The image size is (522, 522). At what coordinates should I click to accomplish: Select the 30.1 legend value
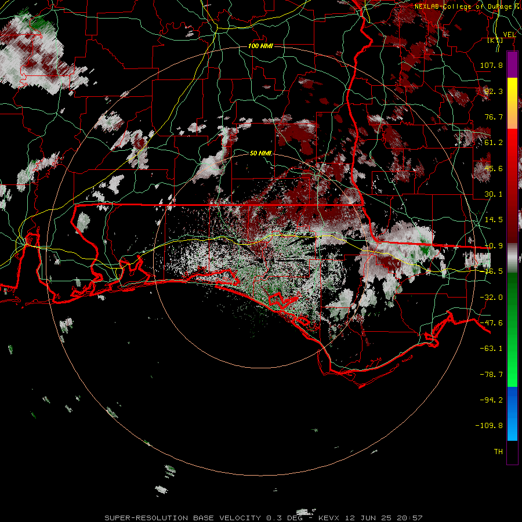point(494,194)
